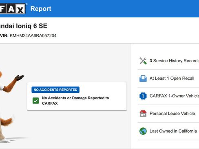
Task: Click No Accidents or Damage Reported text
Action: point(75,101)
